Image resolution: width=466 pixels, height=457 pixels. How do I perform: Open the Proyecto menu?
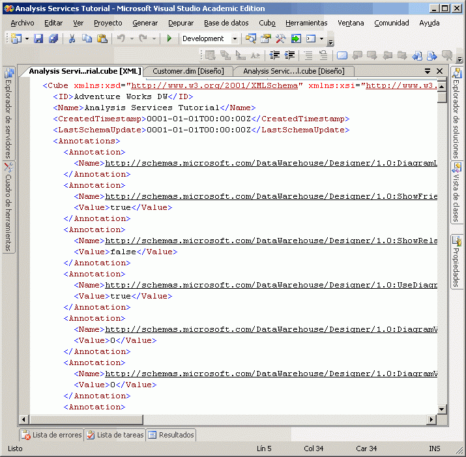coord(108,23)
